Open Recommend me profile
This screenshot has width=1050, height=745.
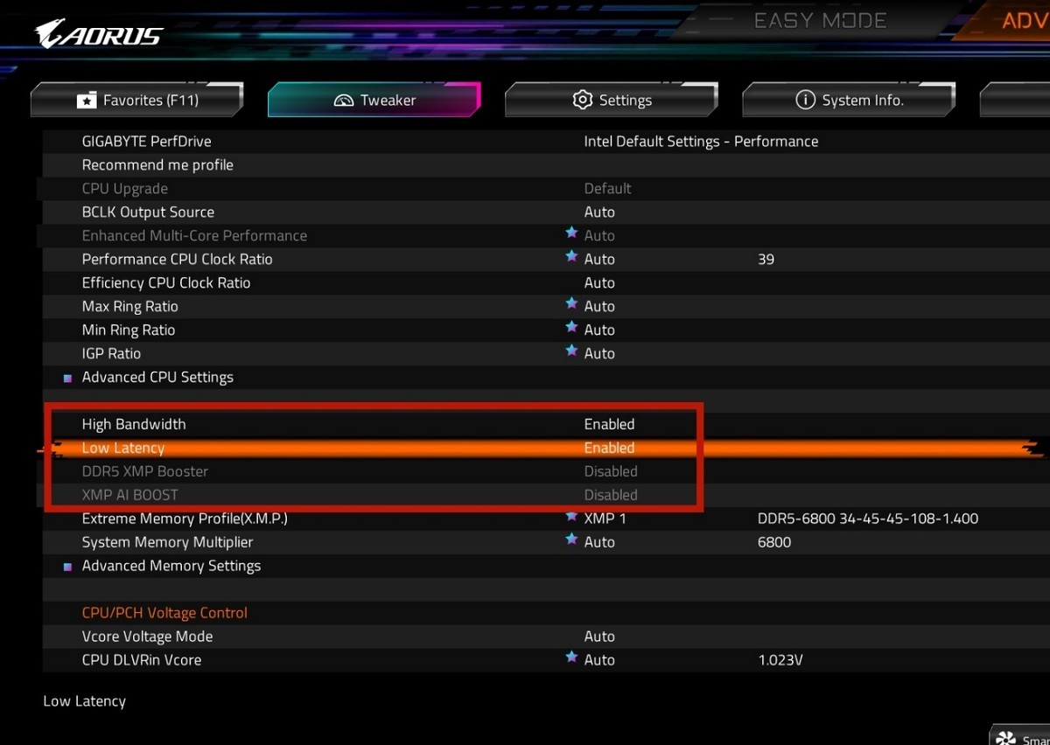coord(157,164)
